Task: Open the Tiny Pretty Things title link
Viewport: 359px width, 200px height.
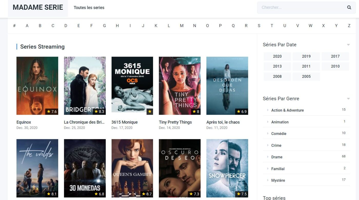Action: [175, 122]
